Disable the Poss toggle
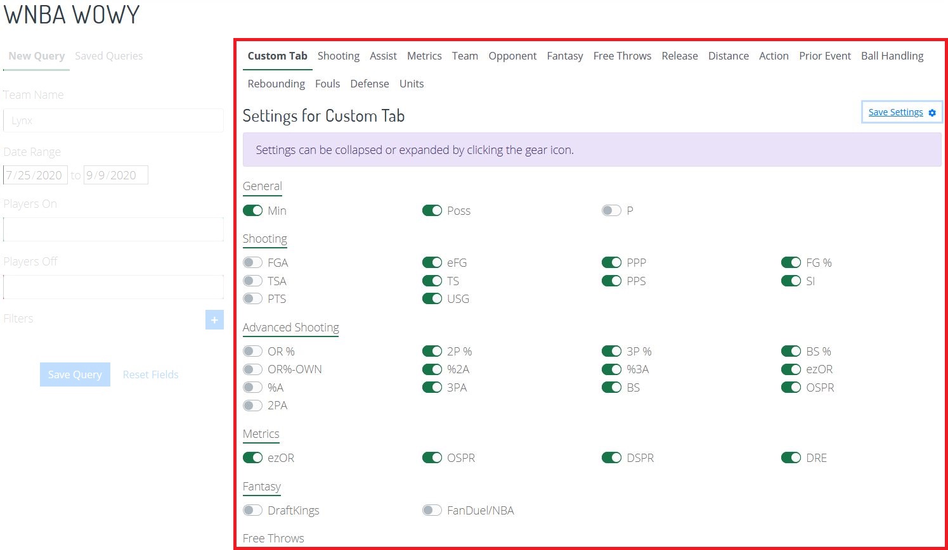The width and height of the screenshot is (948, 550). pos(432,210)
